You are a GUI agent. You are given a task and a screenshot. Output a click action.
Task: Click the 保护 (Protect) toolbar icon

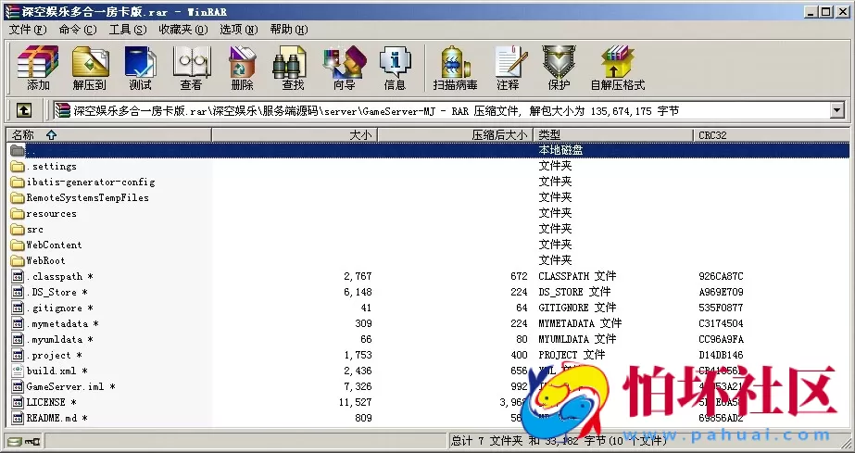(x=559, y=68)
